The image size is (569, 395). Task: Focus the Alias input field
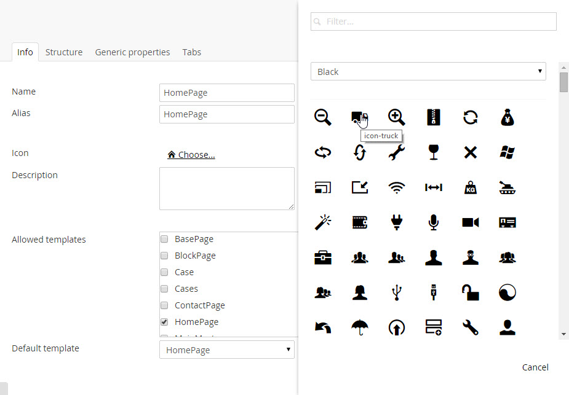tap(227, 114)
